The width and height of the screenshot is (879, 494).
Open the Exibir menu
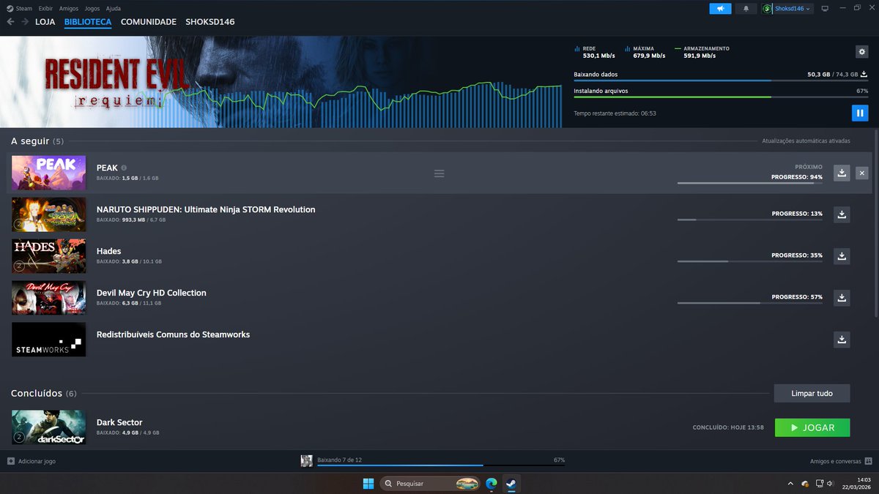pos(45,8)
